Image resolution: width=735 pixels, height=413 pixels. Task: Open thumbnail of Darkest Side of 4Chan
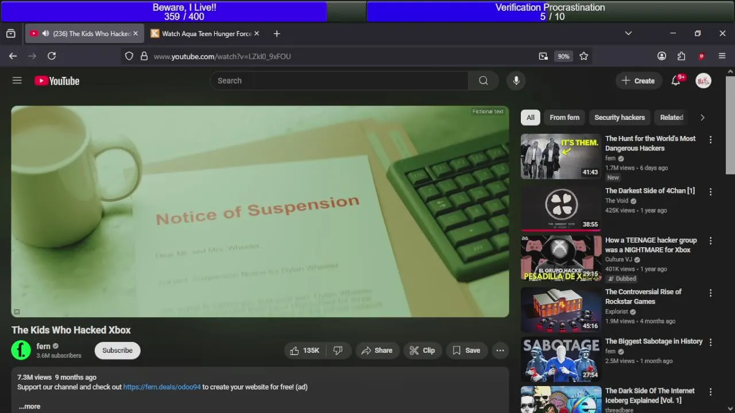tap(561, 208)
